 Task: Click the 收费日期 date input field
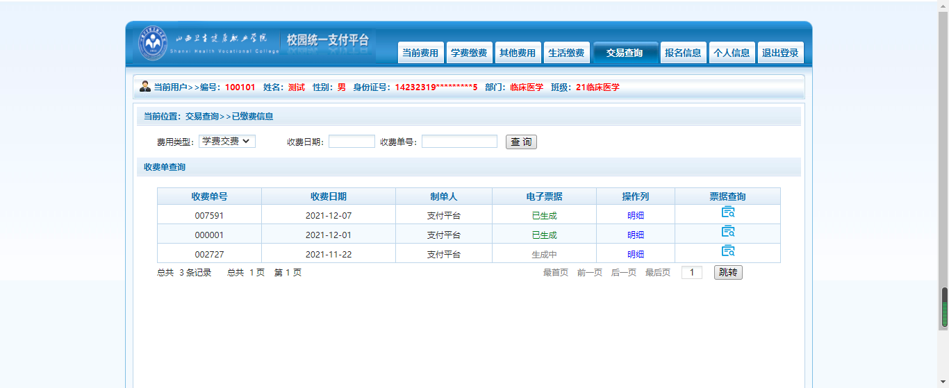coord(352,142)
